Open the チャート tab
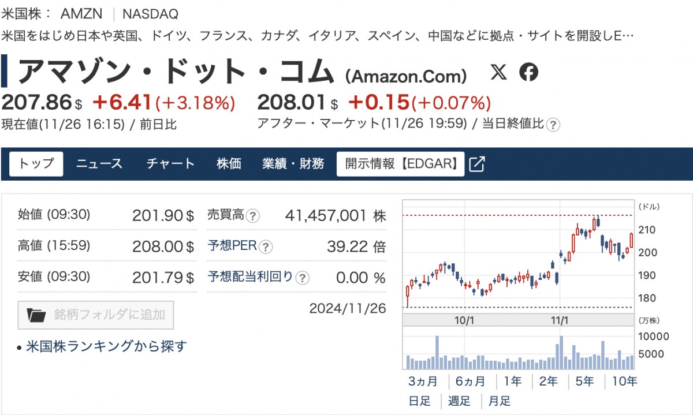693x415 pixels. 170,164
